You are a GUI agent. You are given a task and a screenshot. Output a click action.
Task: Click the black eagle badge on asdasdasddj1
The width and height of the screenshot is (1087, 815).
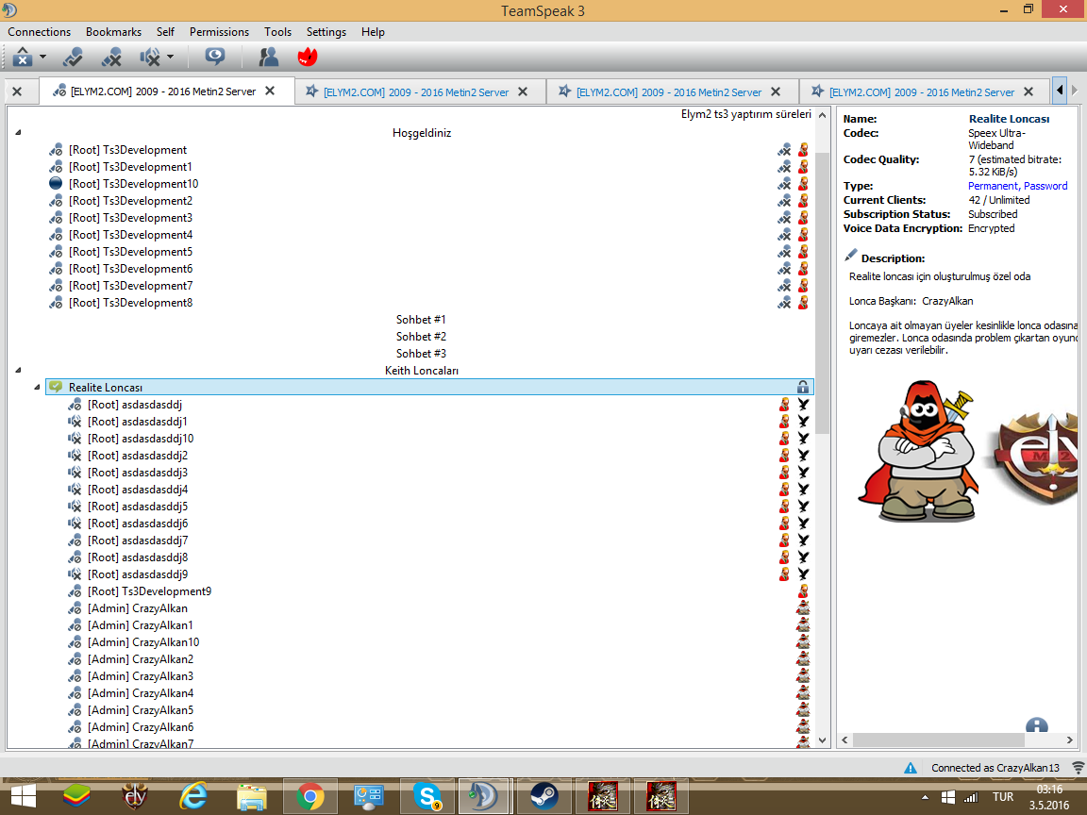click(803, 422)
